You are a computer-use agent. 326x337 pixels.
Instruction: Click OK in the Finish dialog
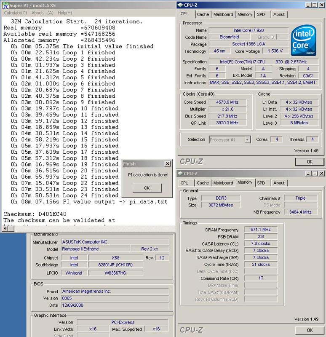pyautogui.click(x=147, y=188)
